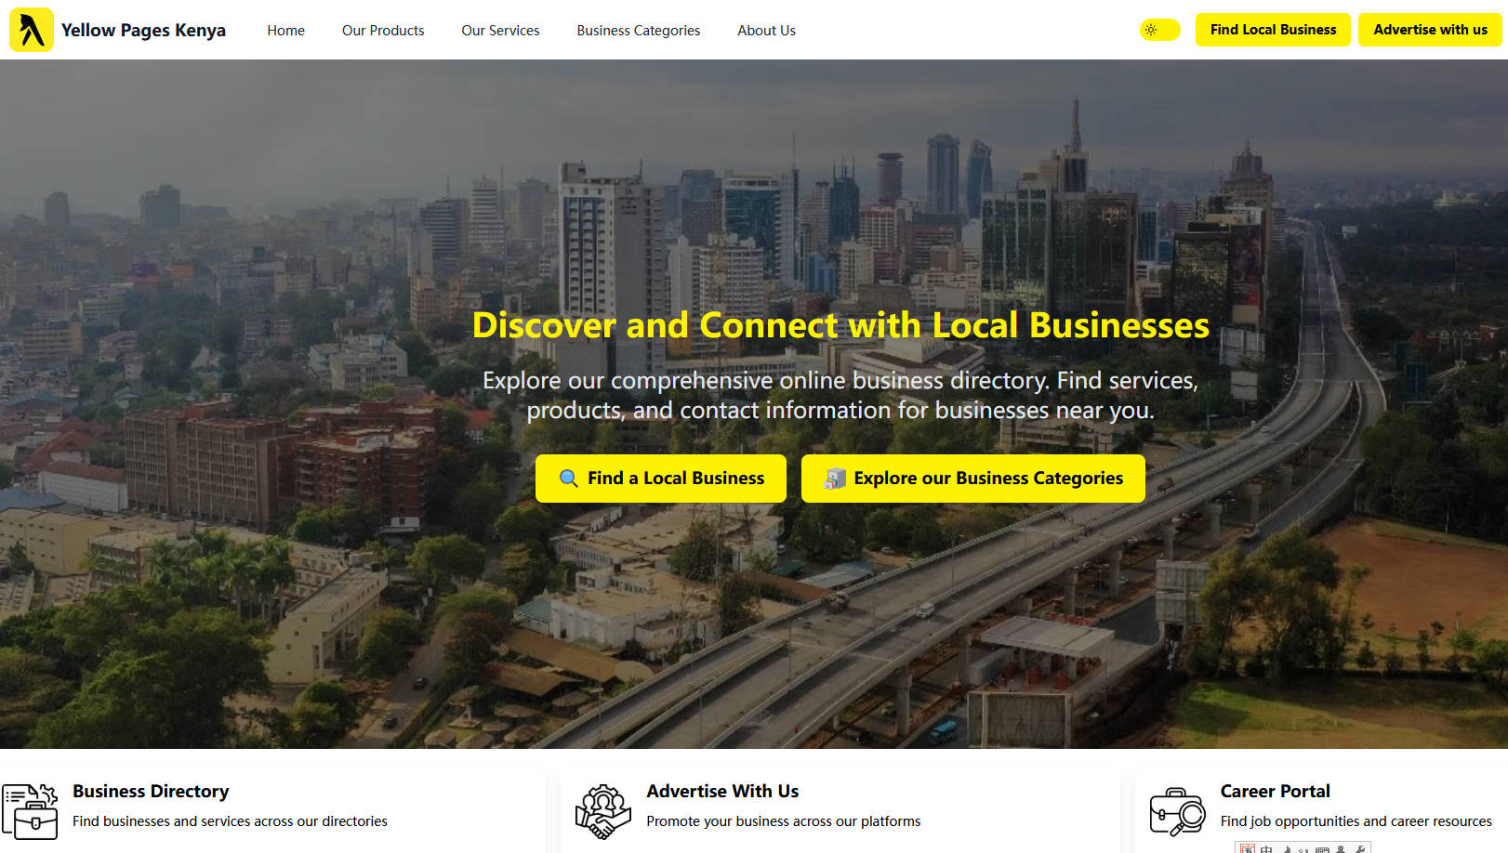Expand the Our Services menu
The width and height of the screenshot is (1508, 853).
pyautogui.click(x=500, y=30)
